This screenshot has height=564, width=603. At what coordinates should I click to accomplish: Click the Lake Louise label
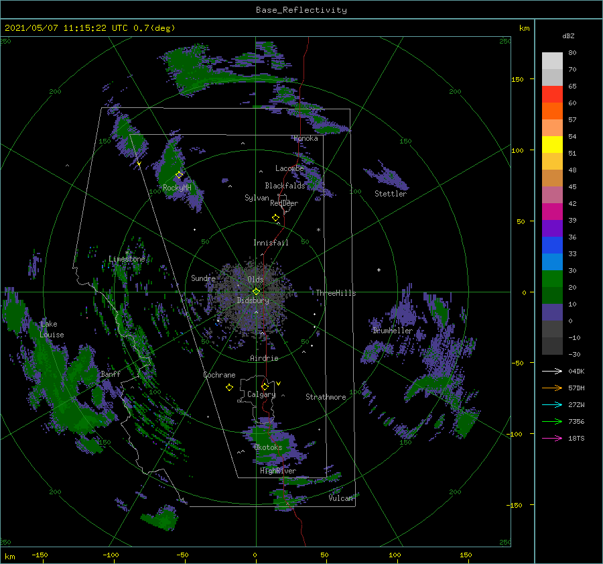coord(52,329)
